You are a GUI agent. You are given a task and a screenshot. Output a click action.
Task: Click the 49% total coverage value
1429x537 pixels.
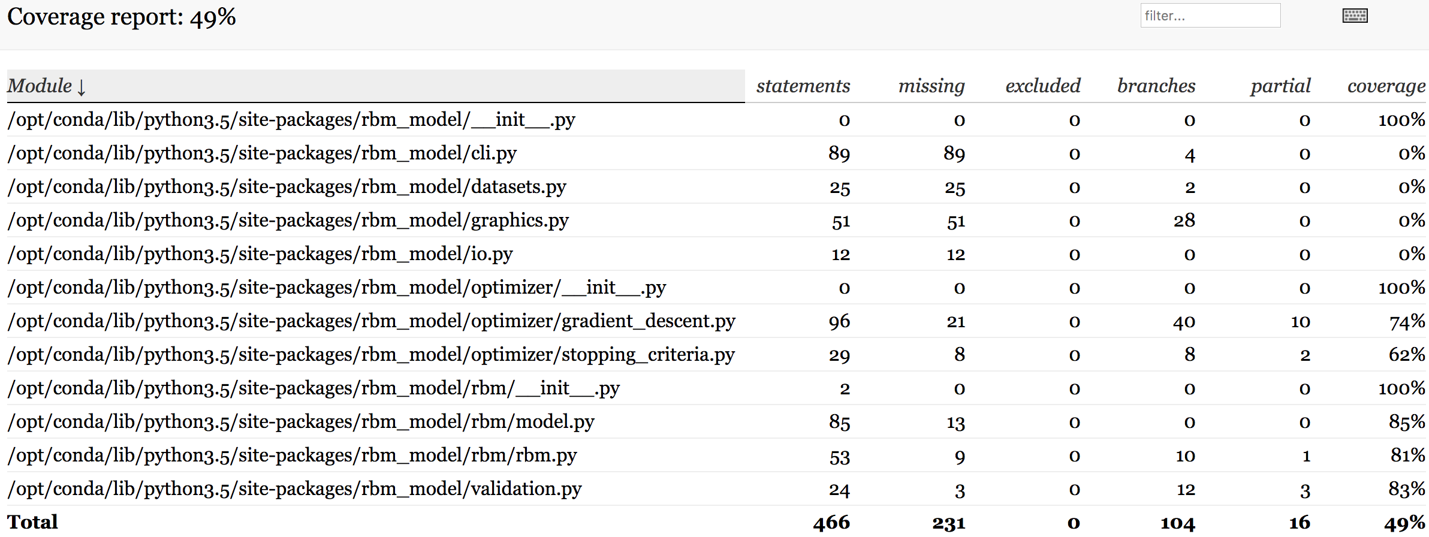point(1404,523)
